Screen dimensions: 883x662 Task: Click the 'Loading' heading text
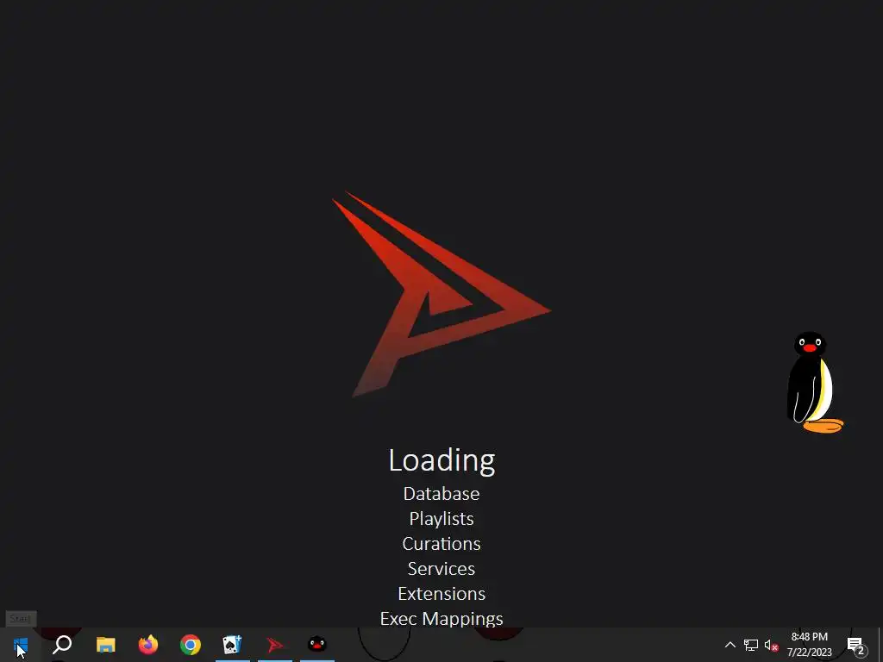(441, 460)
